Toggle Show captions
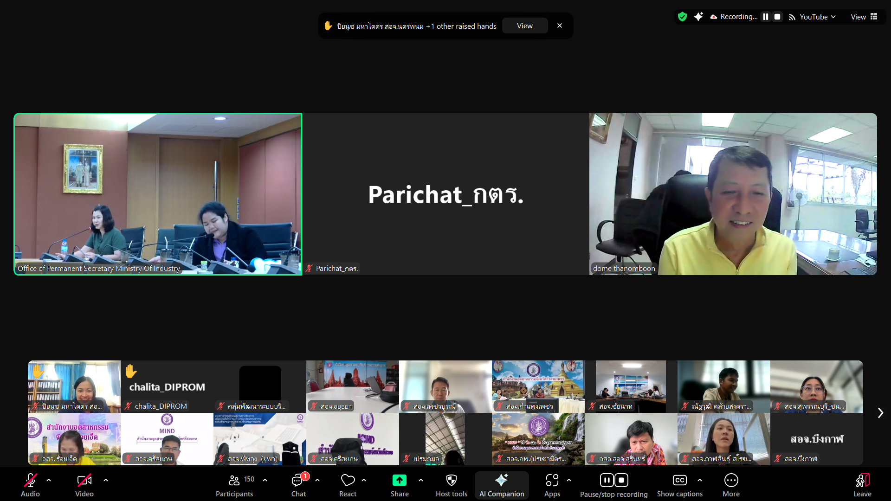Image resolution: width=891 pixels, height=501 pixels. [x=679, y=485]
